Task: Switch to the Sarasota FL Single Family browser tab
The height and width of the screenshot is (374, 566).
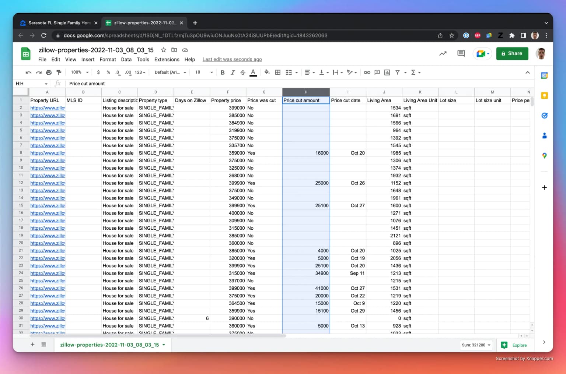Action: tap(59, 23)
